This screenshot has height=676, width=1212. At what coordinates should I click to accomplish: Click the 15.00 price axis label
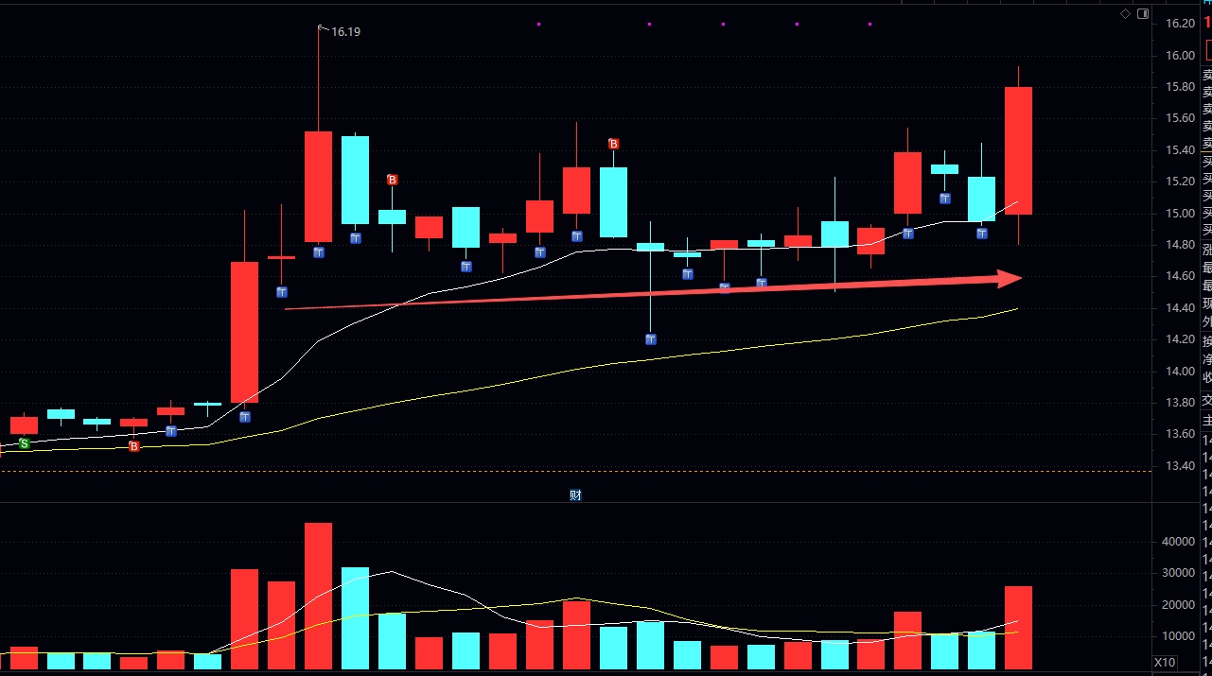coord(1180,213)
